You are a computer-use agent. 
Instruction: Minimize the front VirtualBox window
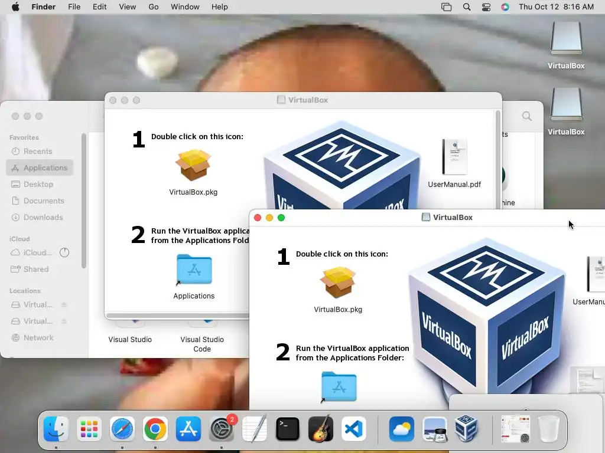click(269, 218)
